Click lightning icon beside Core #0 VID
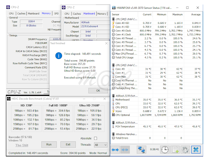 (x=113, y=23)
